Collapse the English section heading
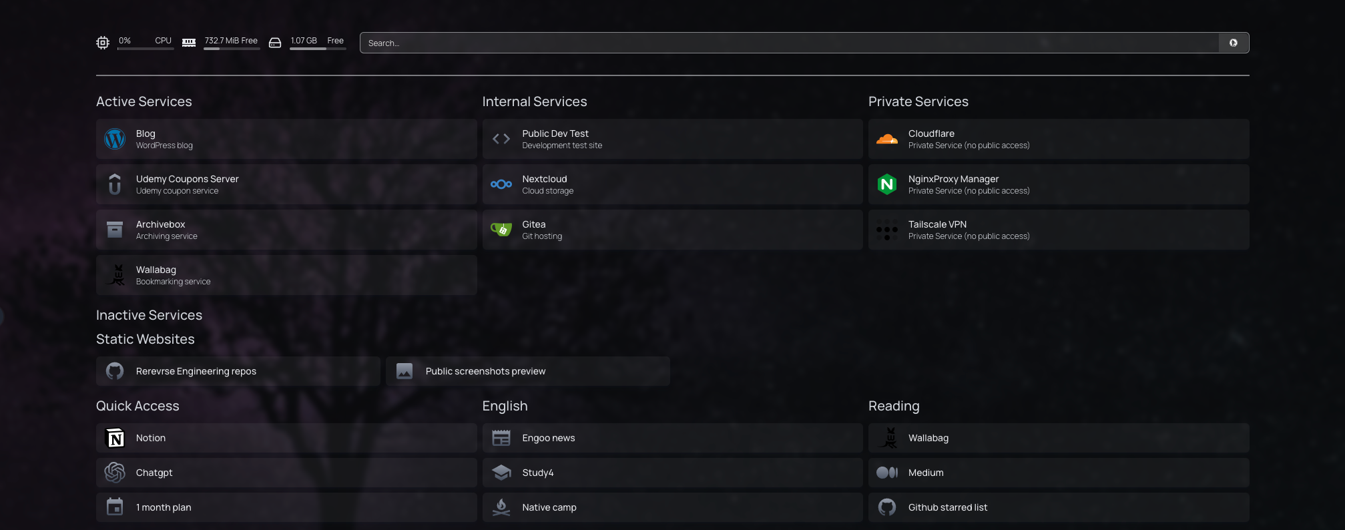The width and height of the screenshot is (1345, 530). [x=505, y=406]
